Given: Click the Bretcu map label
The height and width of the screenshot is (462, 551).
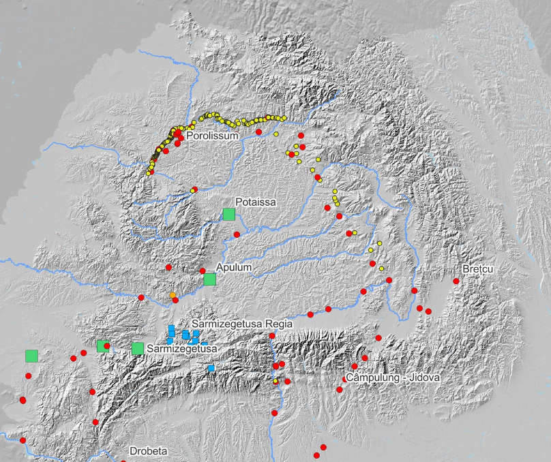Looking at the screenshot, I should (478, 269).
